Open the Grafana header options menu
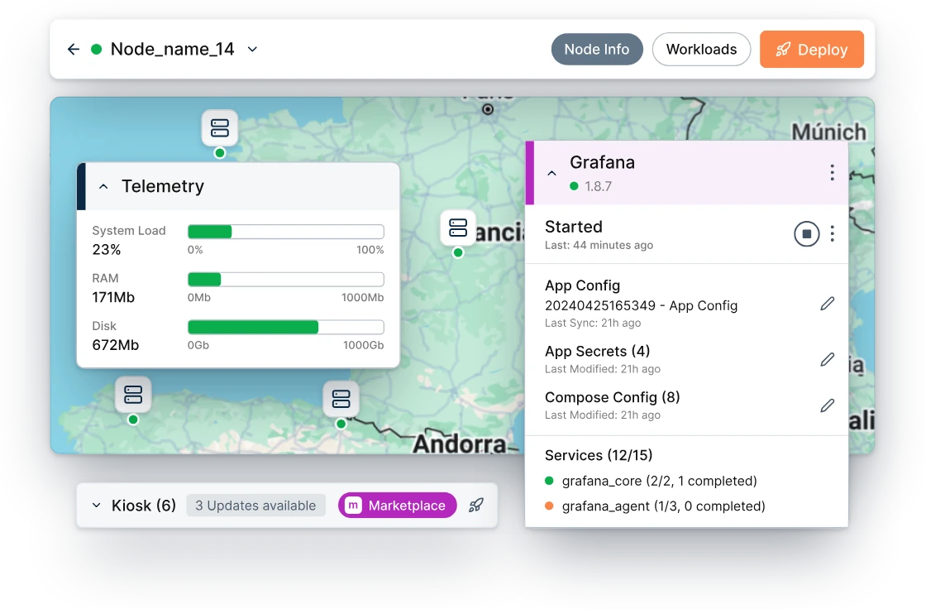This screenshot has height=609, width=926. [832, 173]
